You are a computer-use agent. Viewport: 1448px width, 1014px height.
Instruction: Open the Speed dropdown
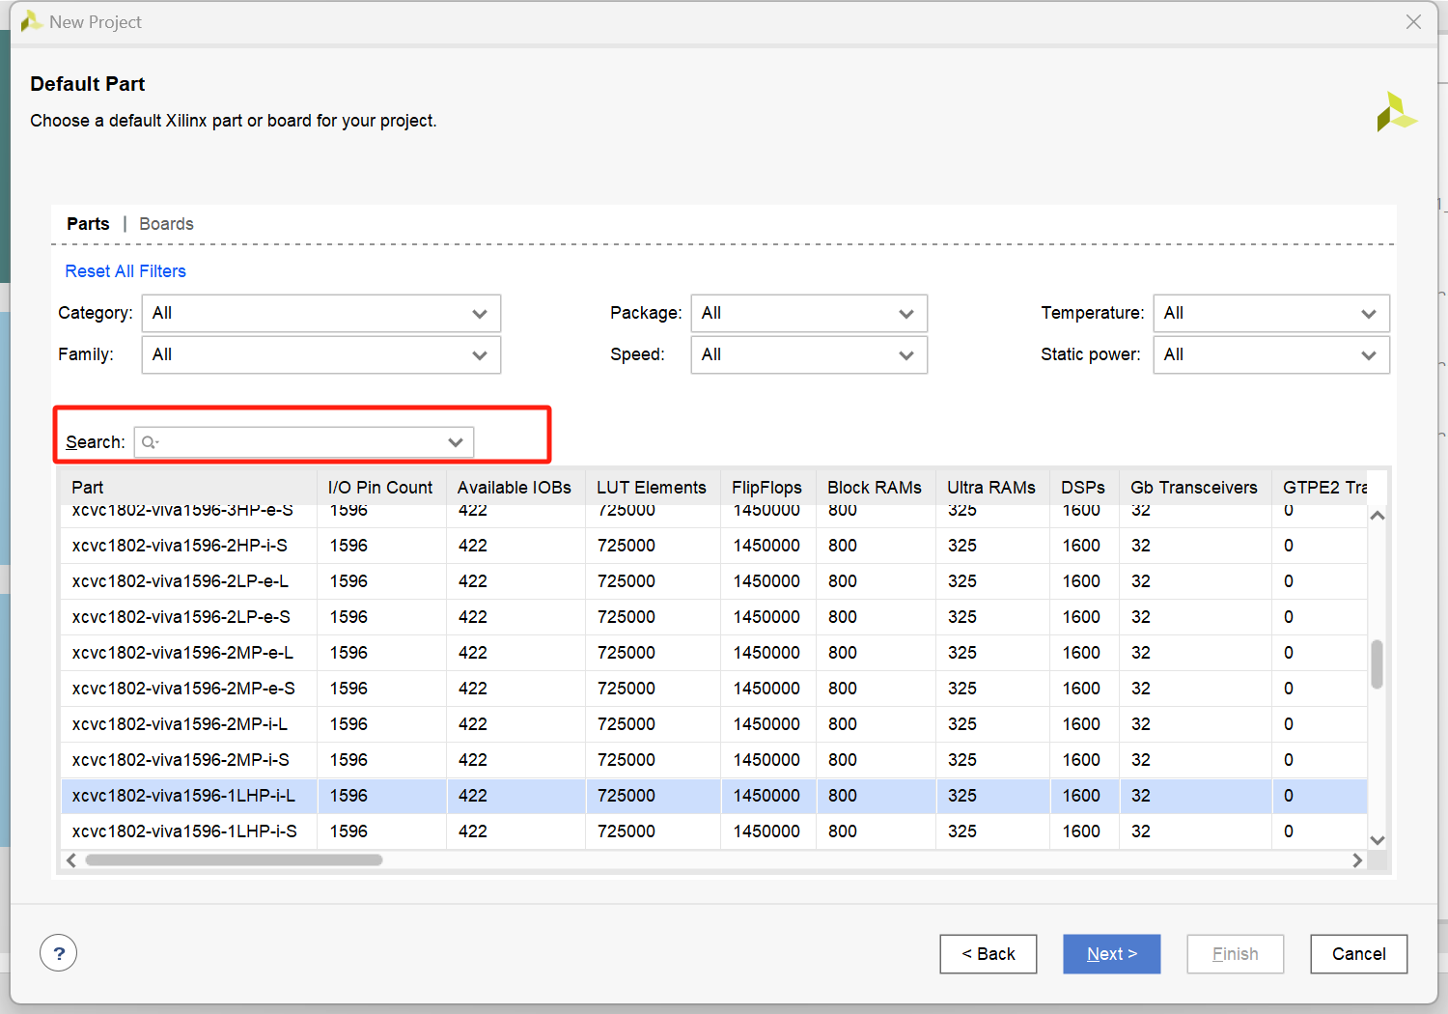[809, 354]
